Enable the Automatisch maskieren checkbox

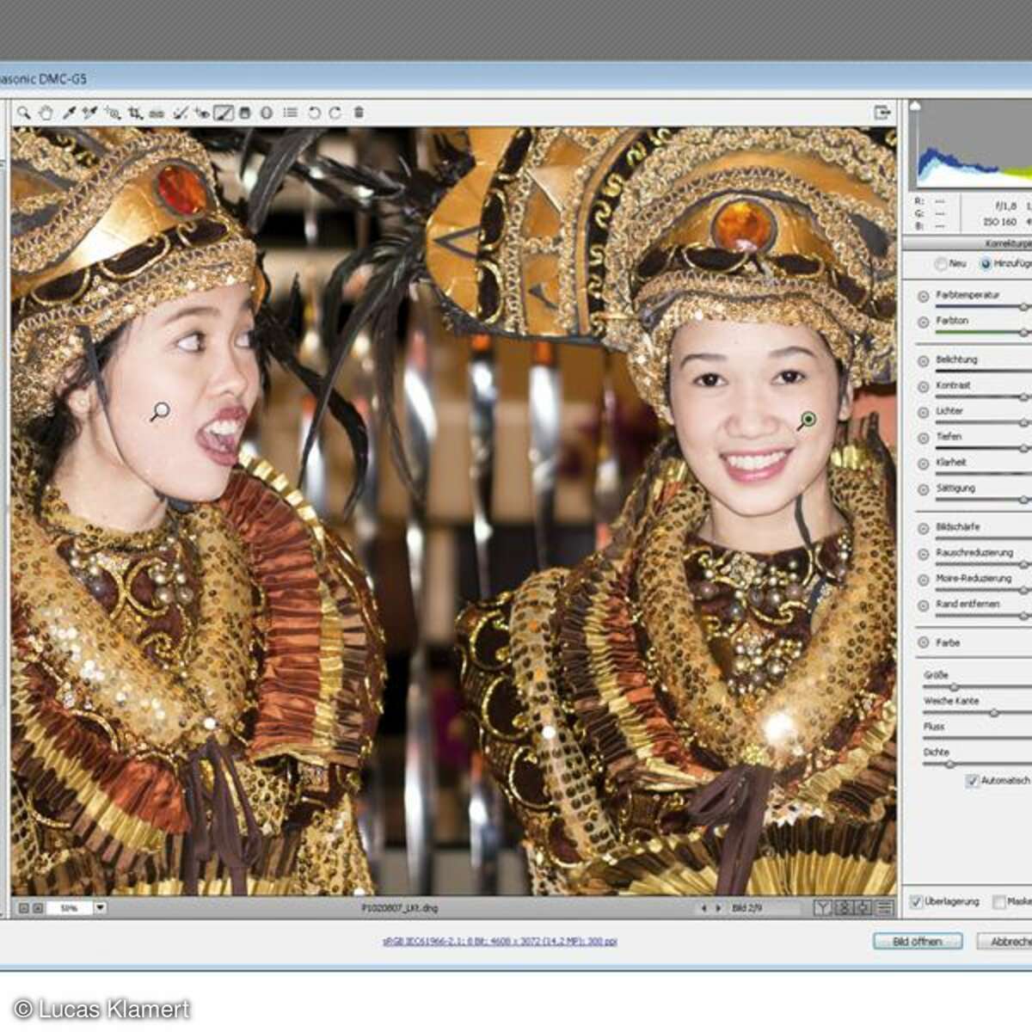click(x=970, y=781)
